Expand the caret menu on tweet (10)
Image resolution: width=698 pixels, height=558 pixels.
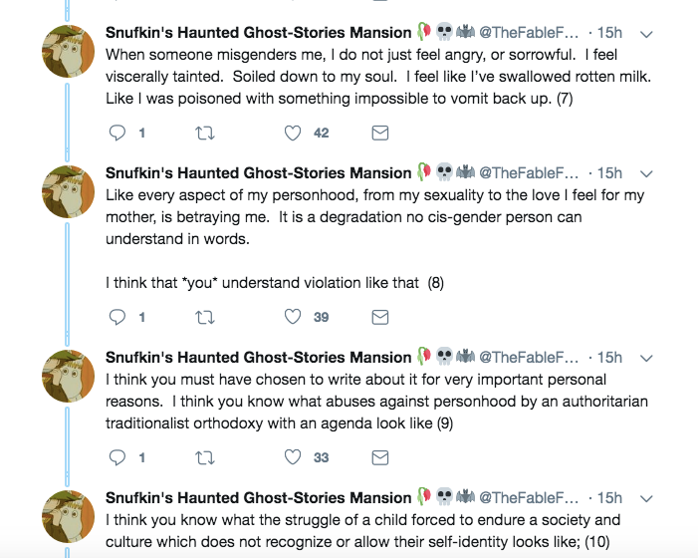[646, 498]
